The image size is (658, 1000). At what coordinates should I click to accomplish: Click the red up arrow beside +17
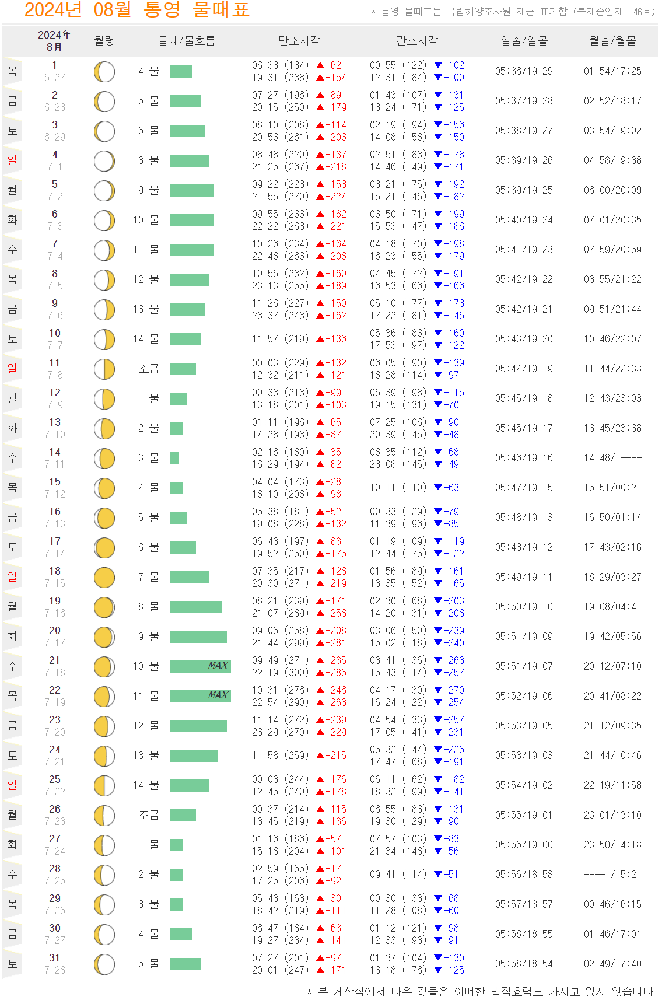click(x=320, y=869)
